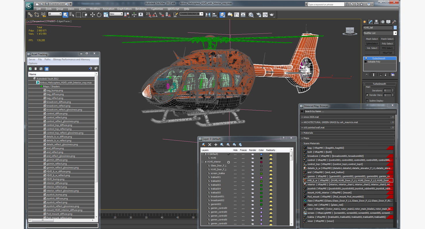Choose the Select and Rotate tool
This screenshot has height=229, width=425.
(99, 14)
